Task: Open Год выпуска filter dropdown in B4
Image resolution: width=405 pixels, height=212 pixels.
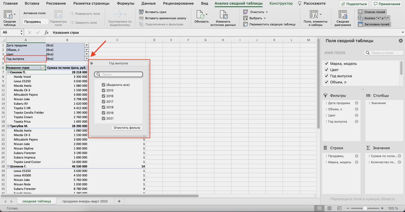Action: tap(87, 59)
